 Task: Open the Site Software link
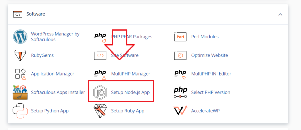coord(125,55)
